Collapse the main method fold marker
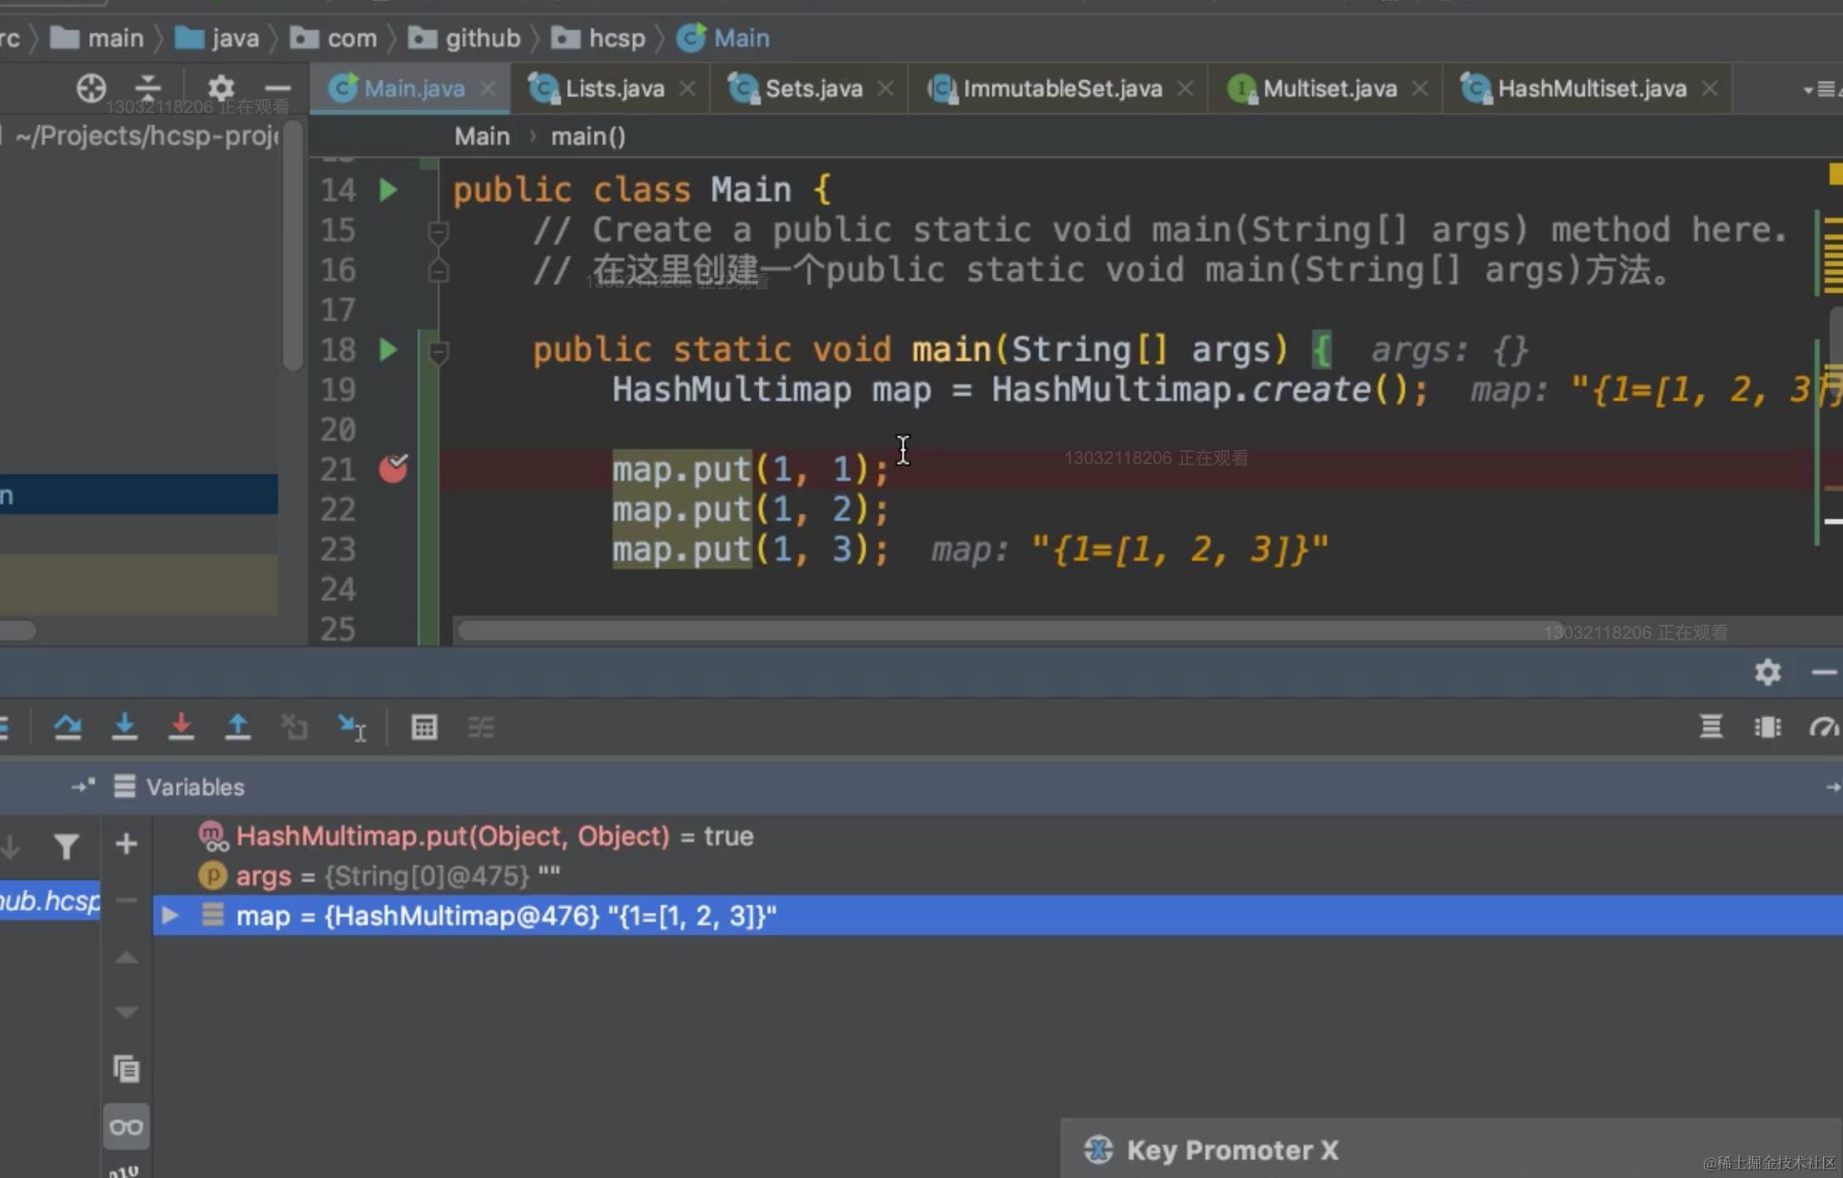This screenshot has width=1843, height=1178. pyautogui.click(x=439, y=353)
